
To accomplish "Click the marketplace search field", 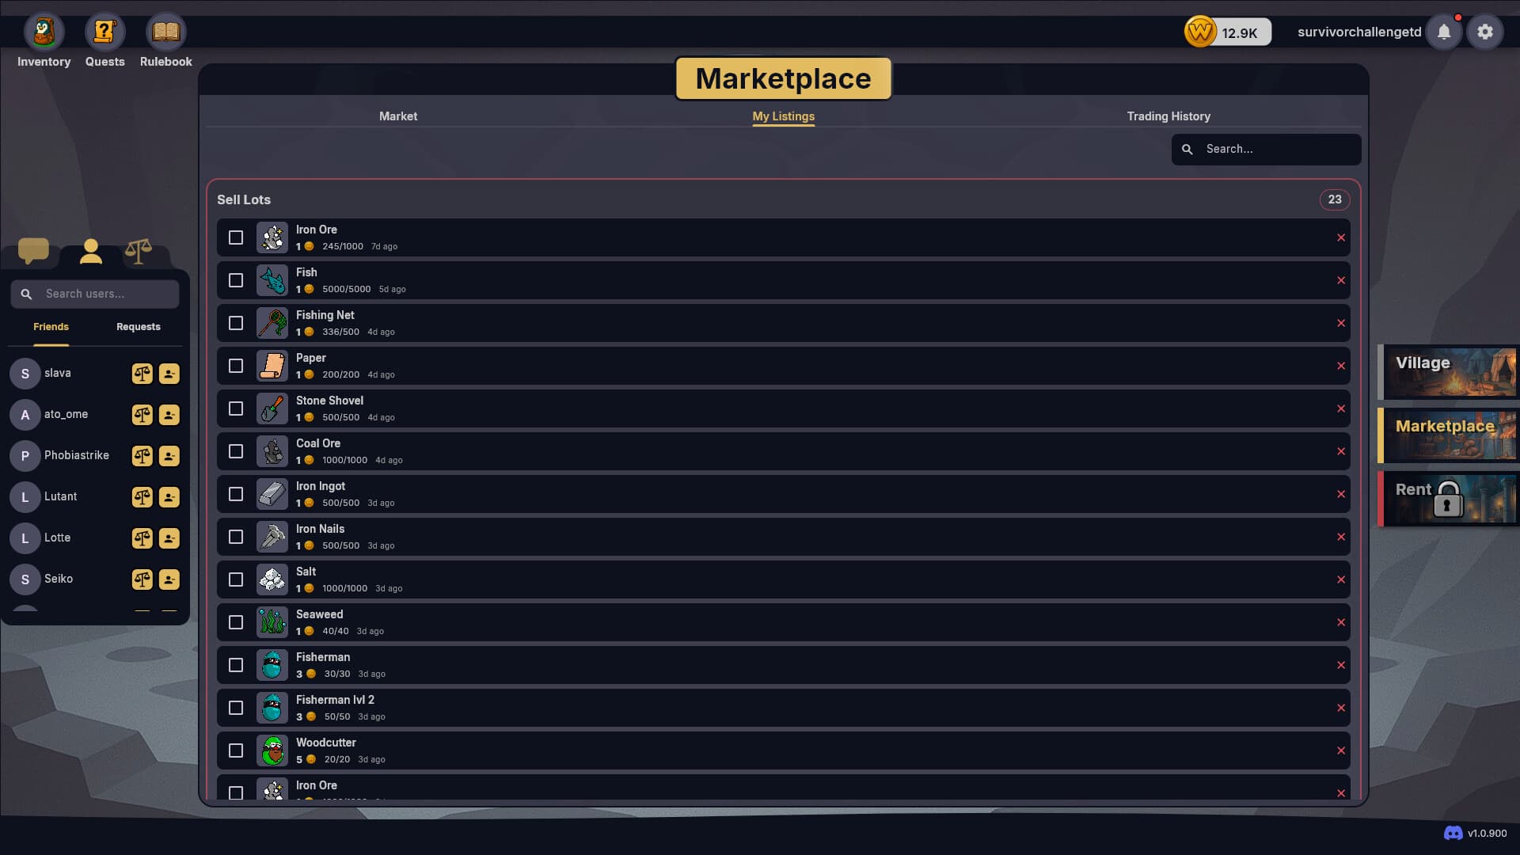I will click(x=1267, y=149).
